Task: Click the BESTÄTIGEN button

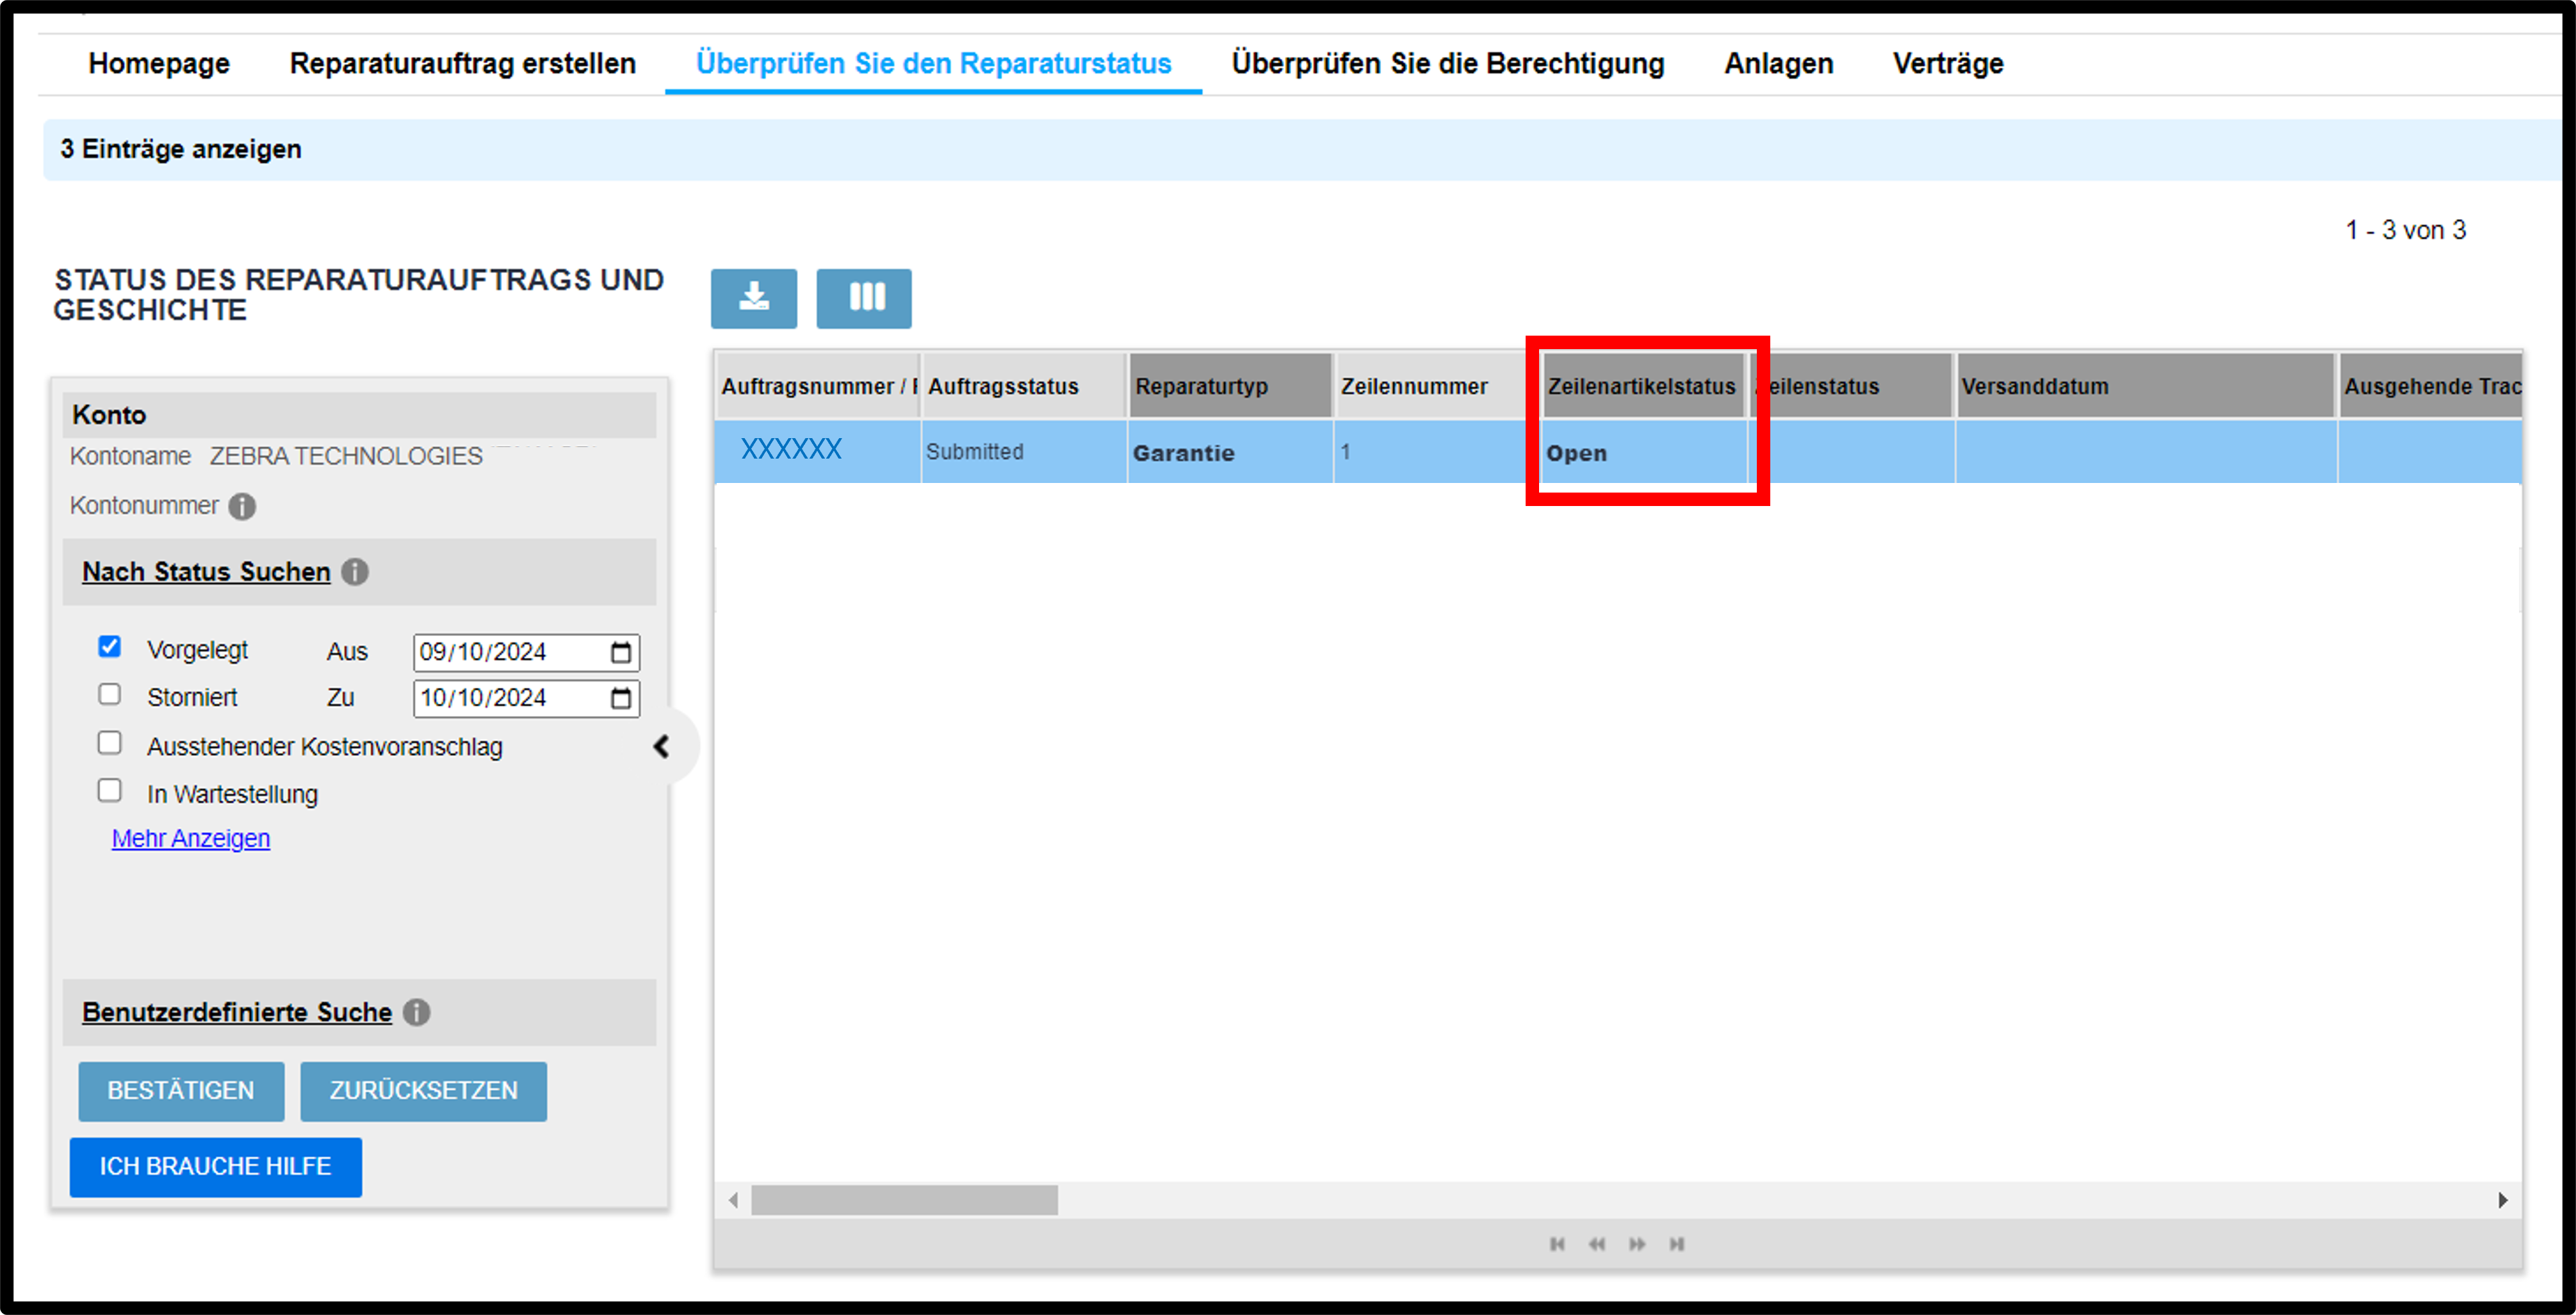Action: click(181, 1091)
